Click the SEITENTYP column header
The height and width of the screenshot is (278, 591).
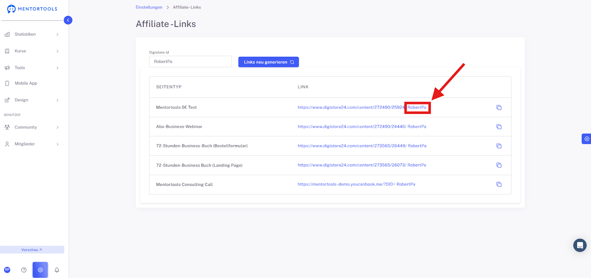[169, 87]
